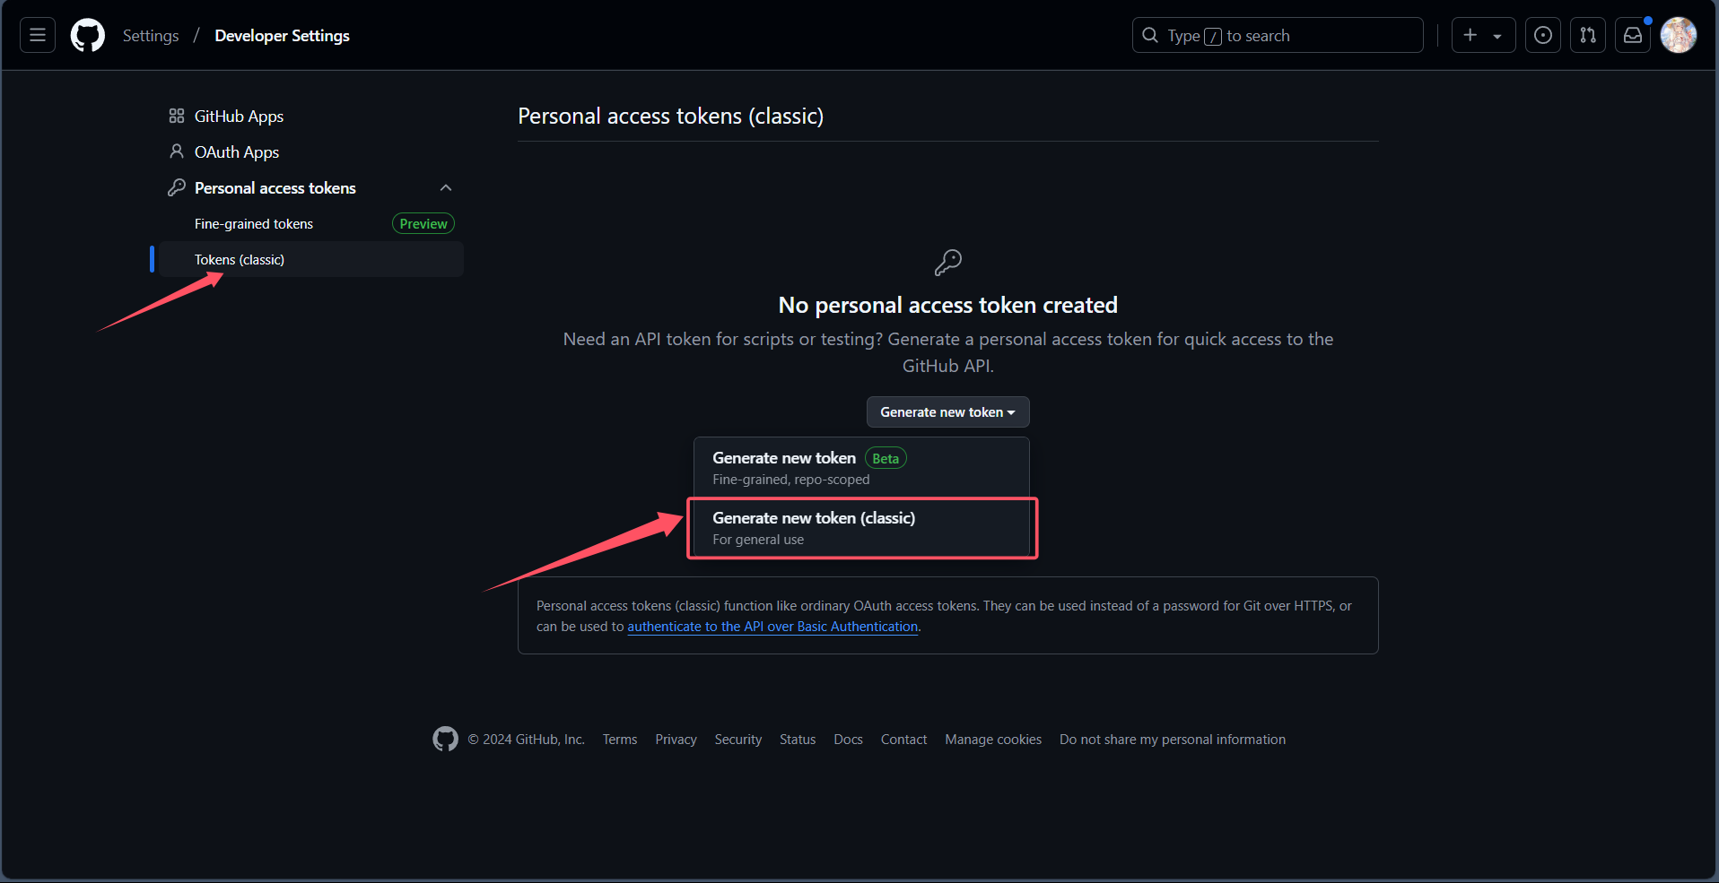Open the Terms footer link

[620, 740]
